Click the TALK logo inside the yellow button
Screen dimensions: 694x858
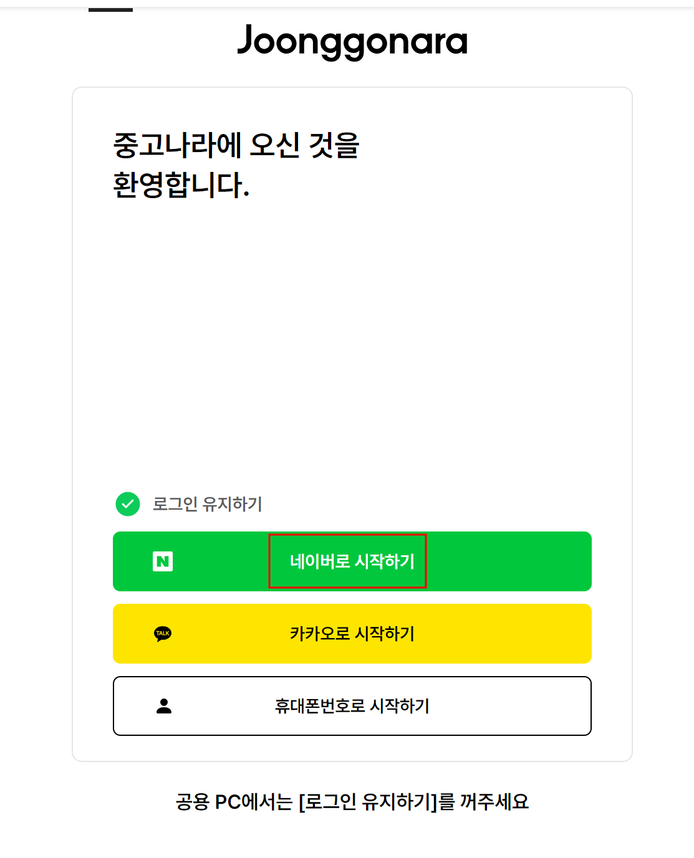[x=163, y=634]
